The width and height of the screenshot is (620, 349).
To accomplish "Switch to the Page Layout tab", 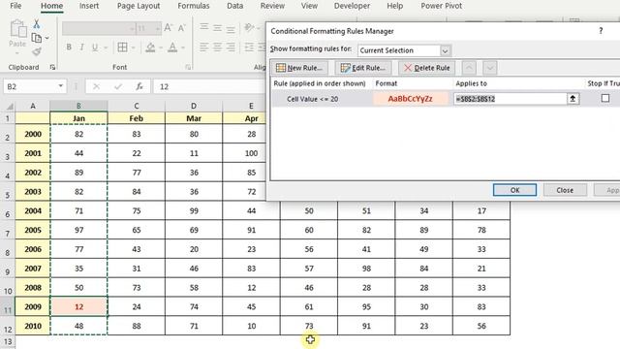I will tap(139, 6).
